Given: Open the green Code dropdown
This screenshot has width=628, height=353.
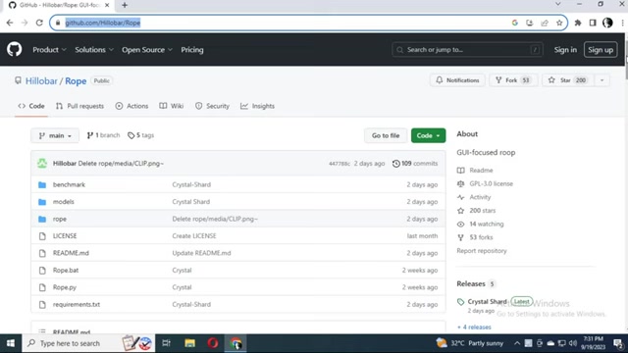Looking at the screenshot, I should (x=428, y=135).
